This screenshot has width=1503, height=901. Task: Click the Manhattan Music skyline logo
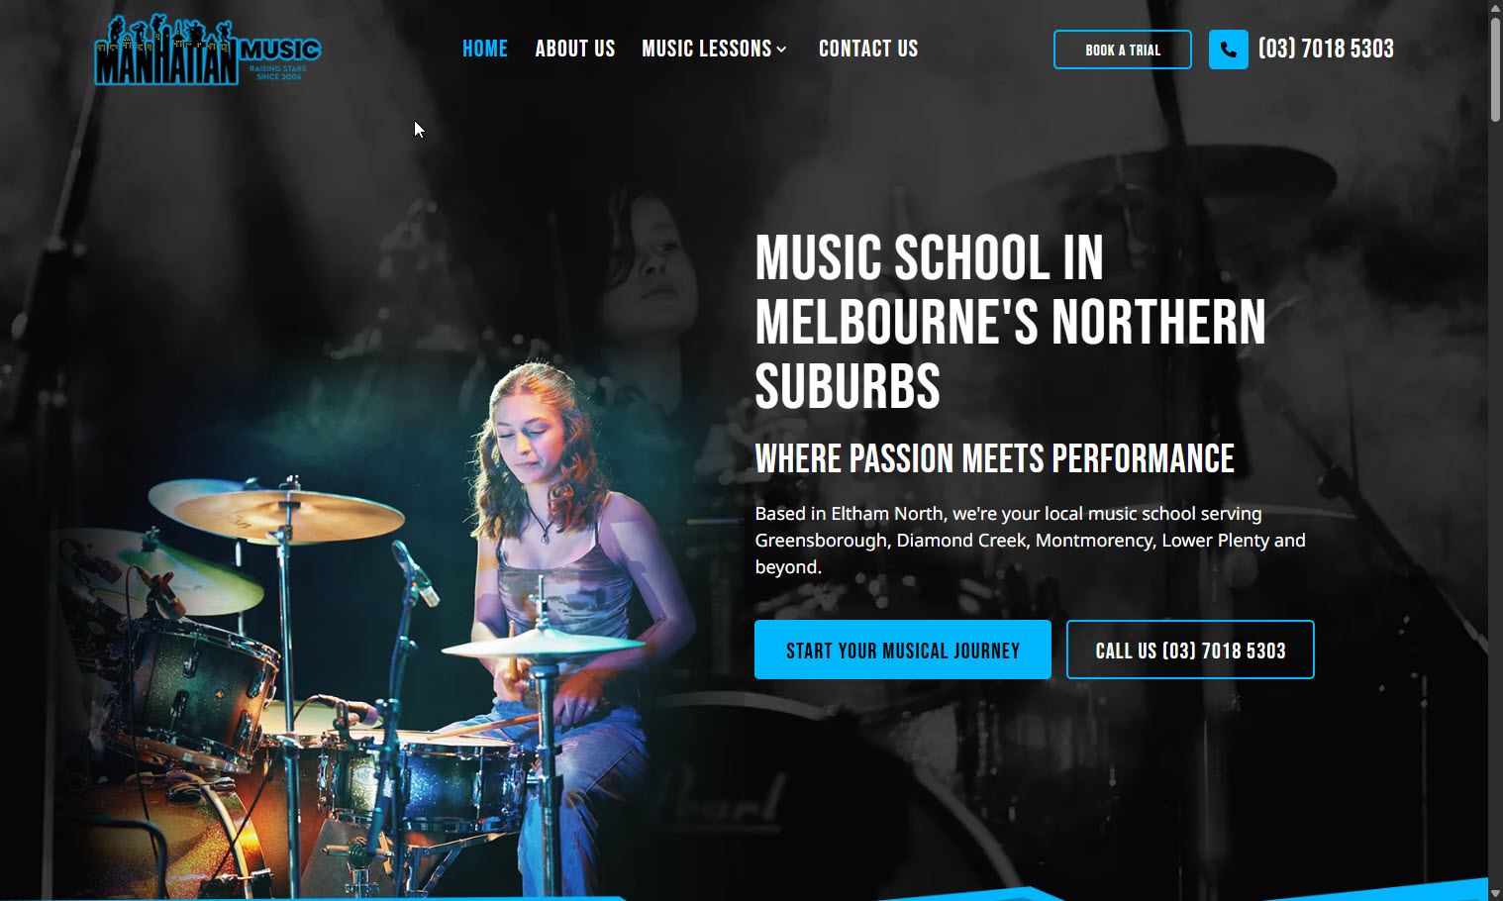pos(208,50)
